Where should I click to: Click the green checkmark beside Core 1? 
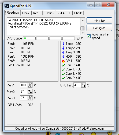(x=63, y=70)
